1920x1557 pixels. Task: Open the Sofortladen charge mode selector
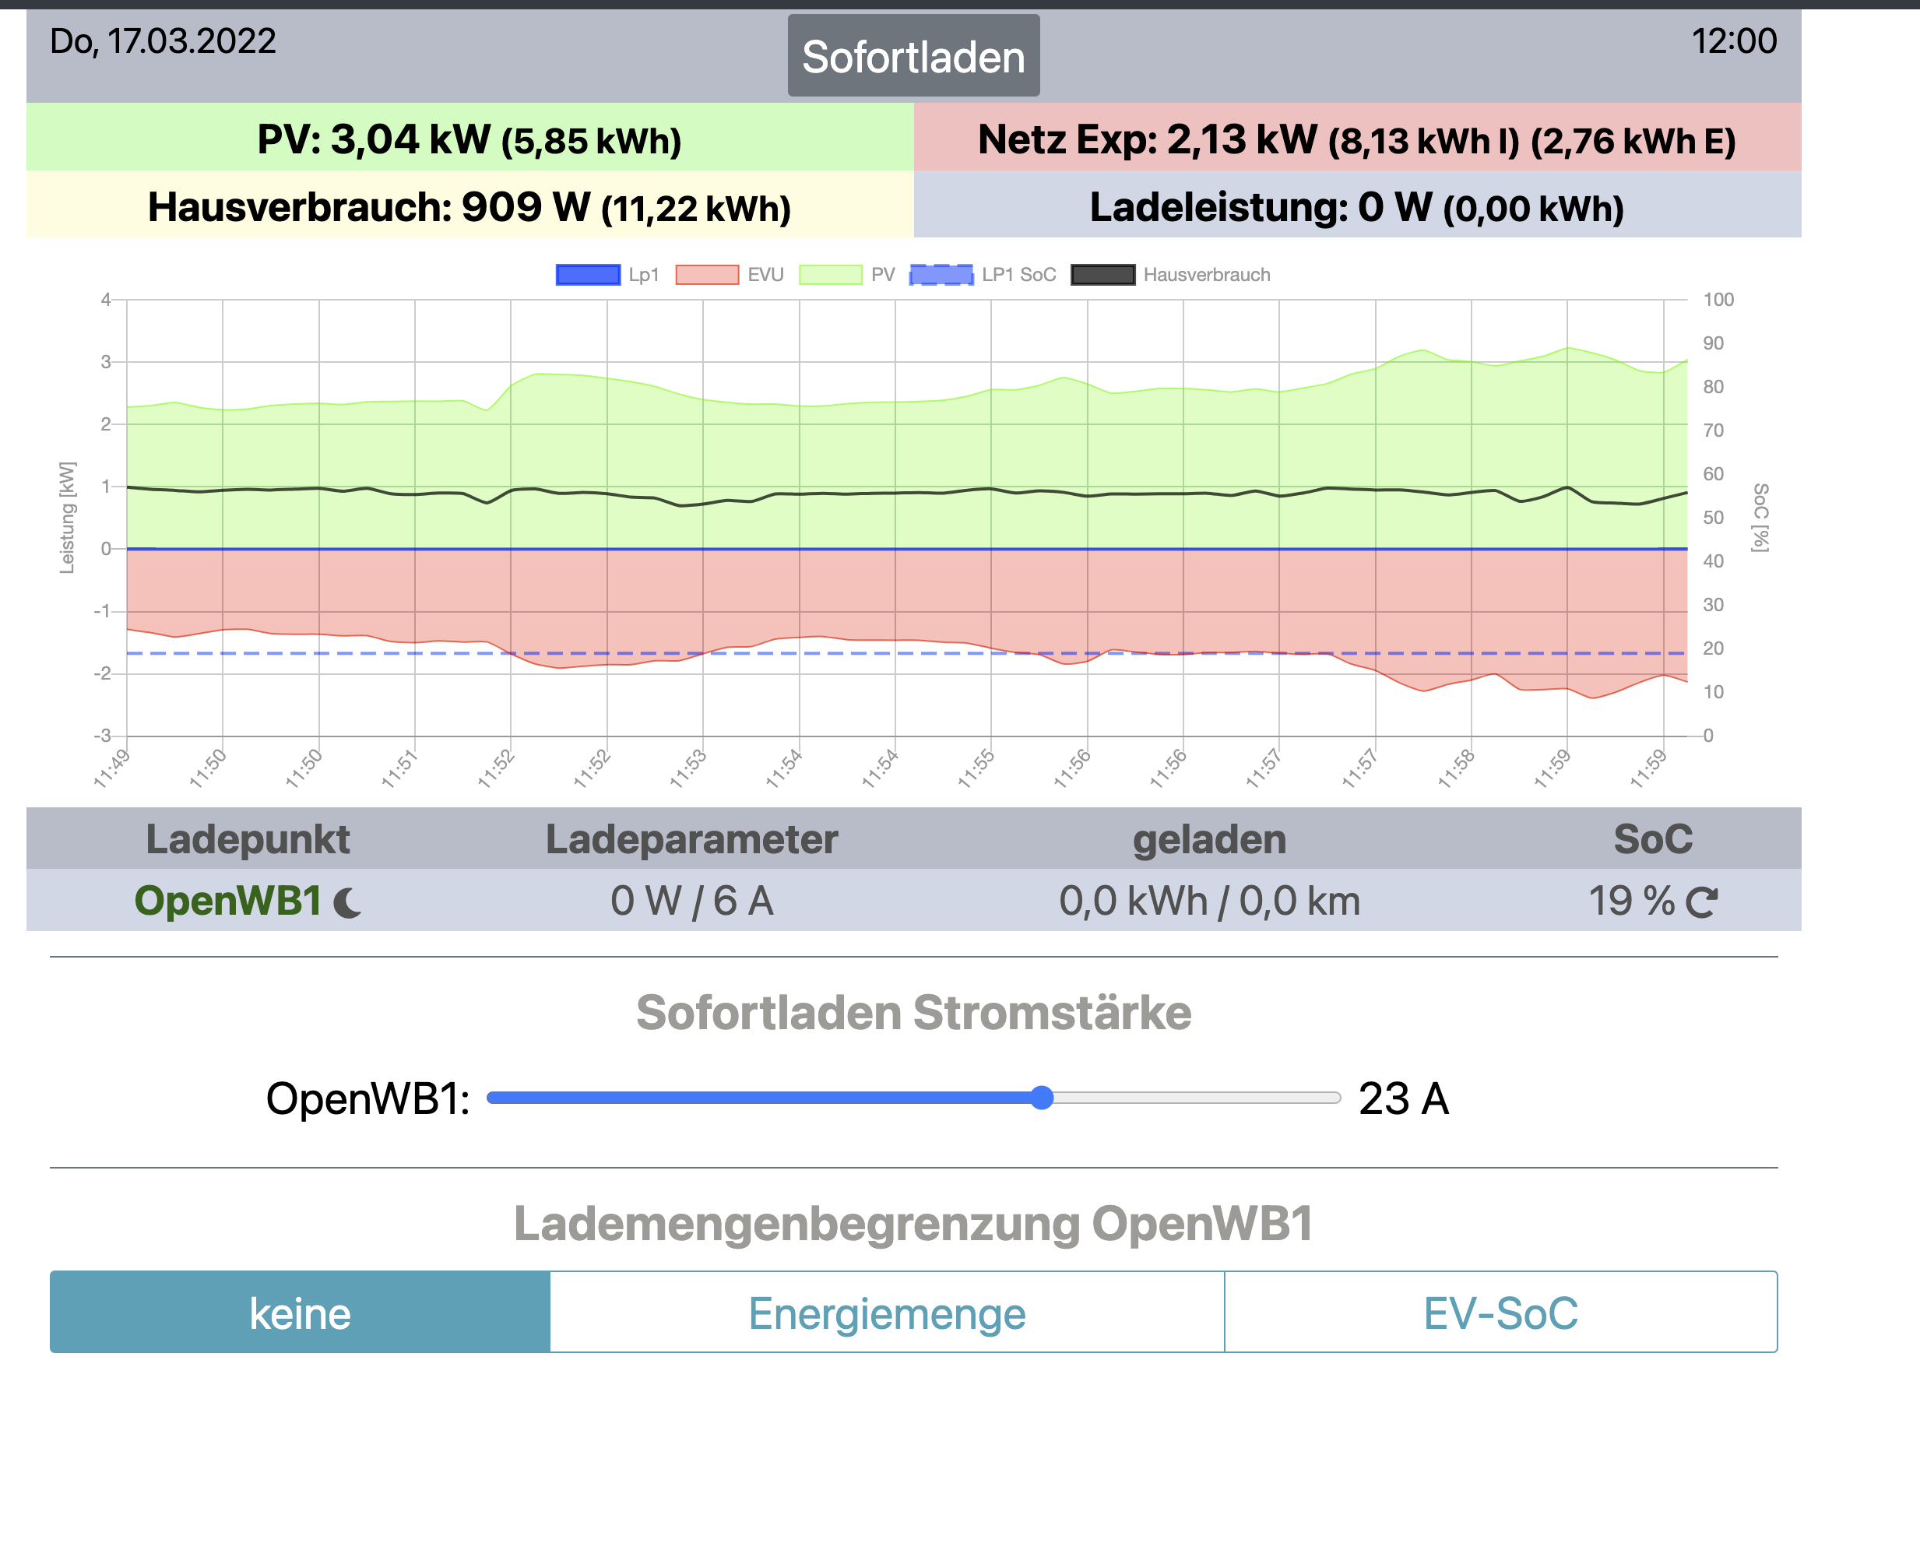(913, 57)
